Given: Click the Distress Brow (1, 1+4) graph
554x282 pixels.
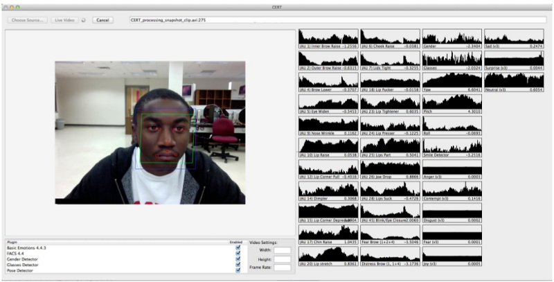Looking at the screenshot, I should coord(390,256).
